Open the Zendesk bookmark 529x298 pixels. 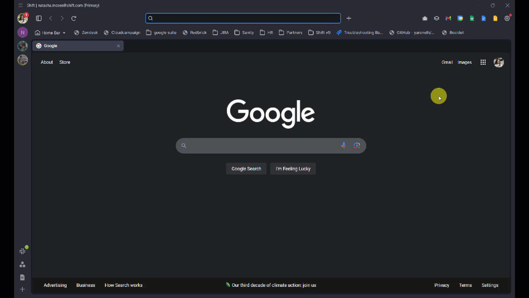[86, 33]
